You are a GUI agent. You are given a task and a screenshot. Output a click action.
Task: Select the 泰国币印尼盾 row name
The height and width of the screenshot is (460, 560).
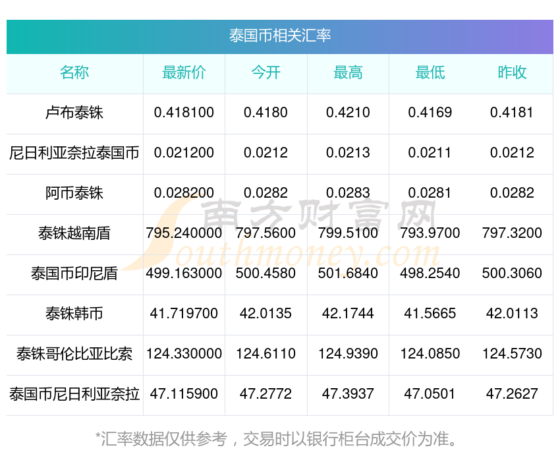[x=74, y=273]
